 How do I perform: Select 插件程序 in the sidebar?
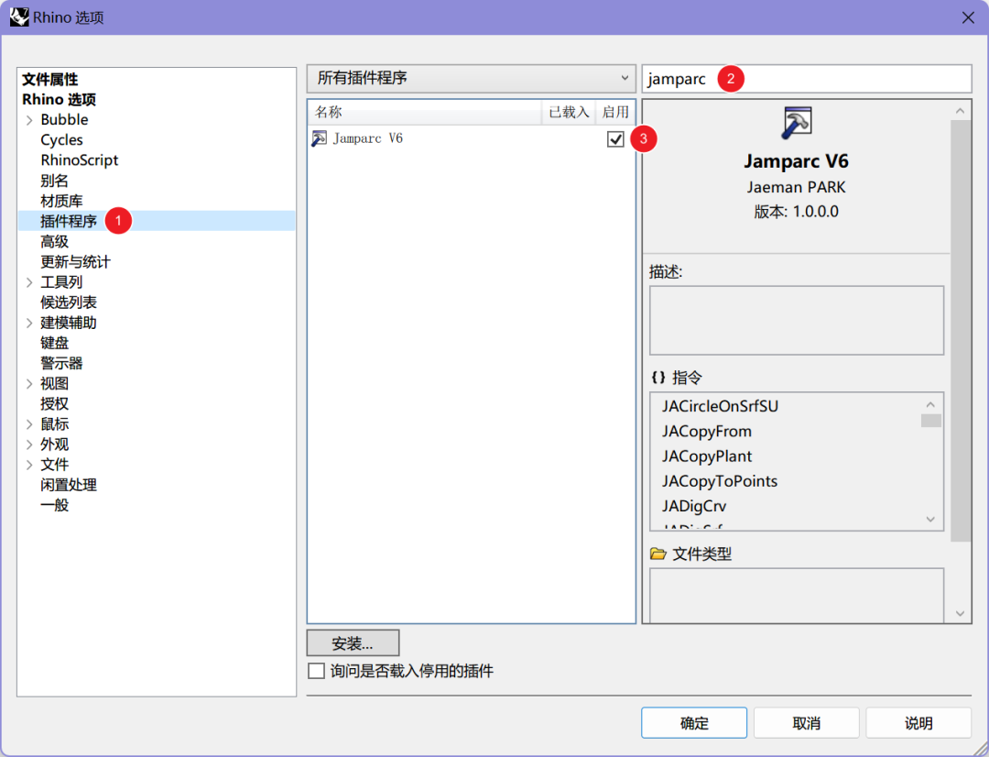pyautogui.click(x=68, y=220)
